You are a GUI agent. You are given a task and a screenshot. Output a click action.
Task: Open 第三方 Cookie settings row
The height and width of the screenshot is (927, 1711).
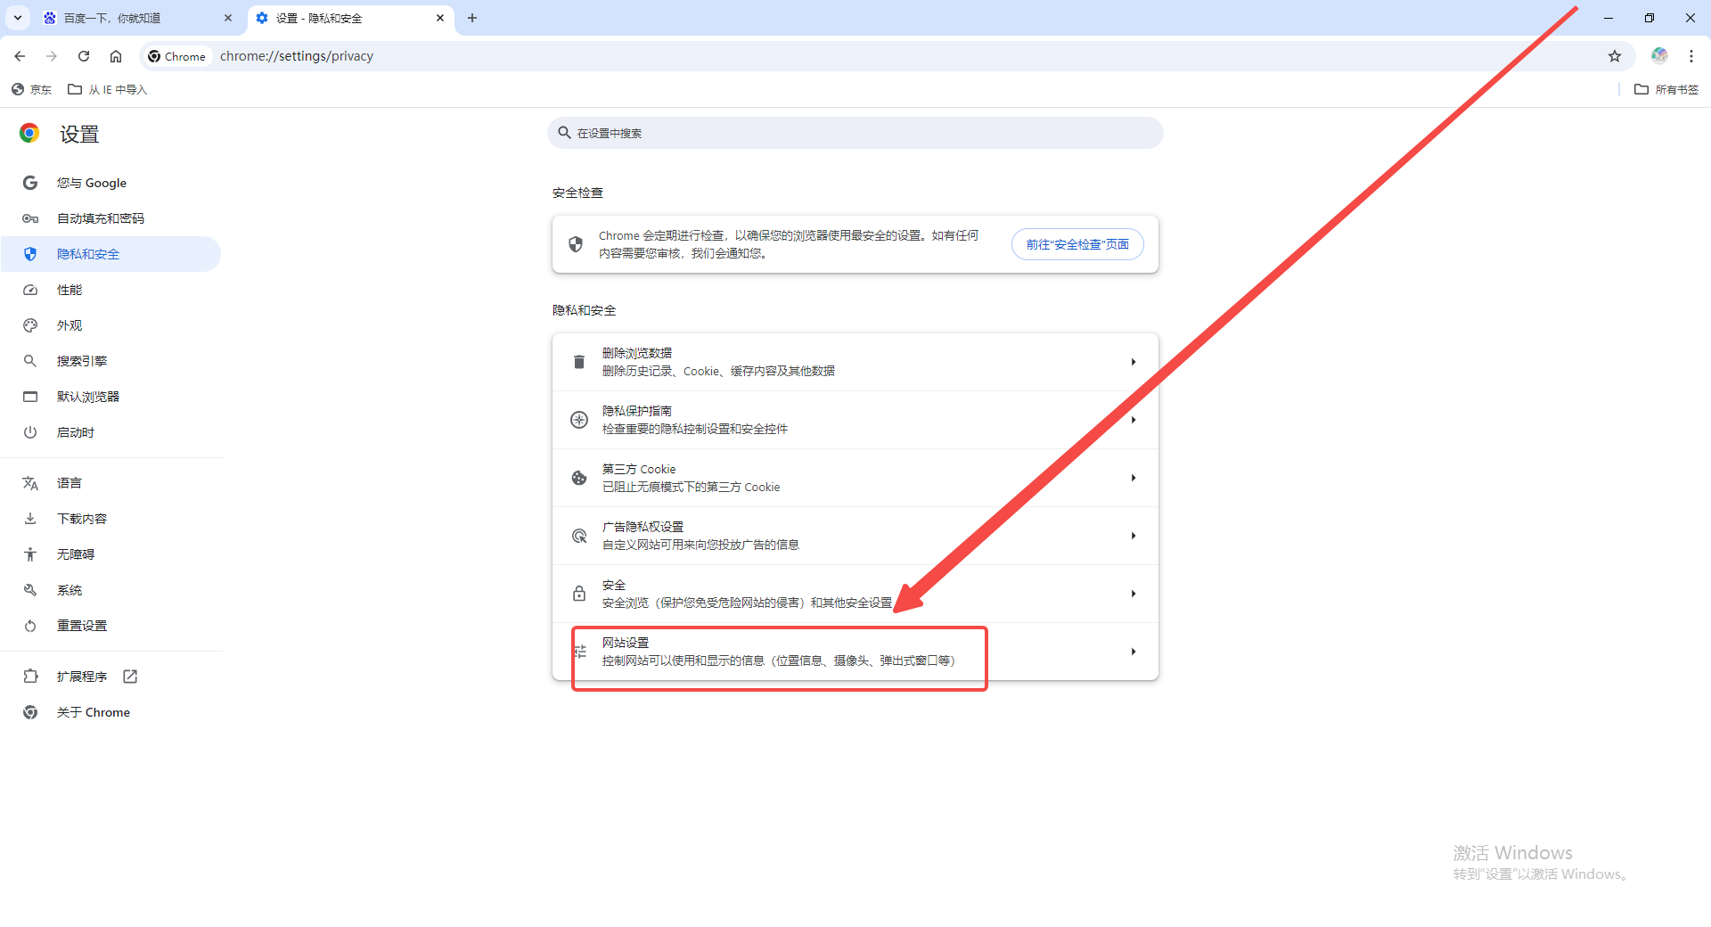coord(855,478)
